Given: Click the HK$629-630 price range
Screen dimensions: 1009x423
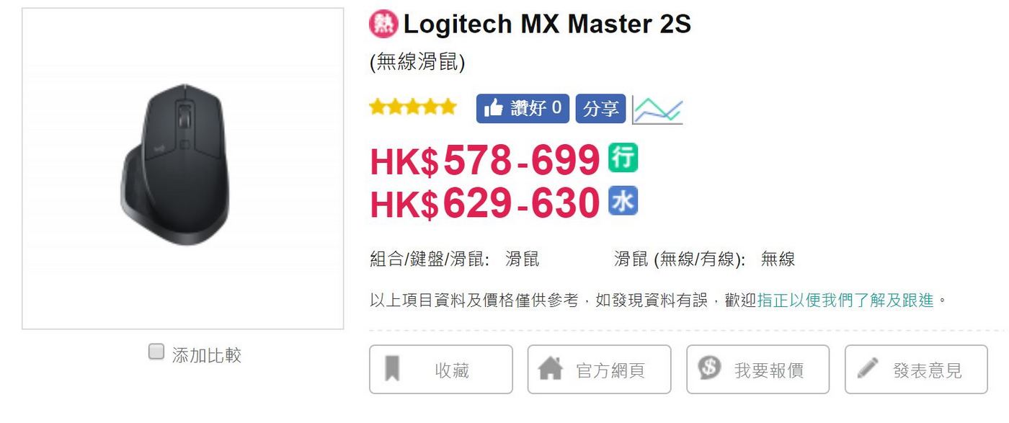Looking at the screenshot, I should [x=485, y=202].
